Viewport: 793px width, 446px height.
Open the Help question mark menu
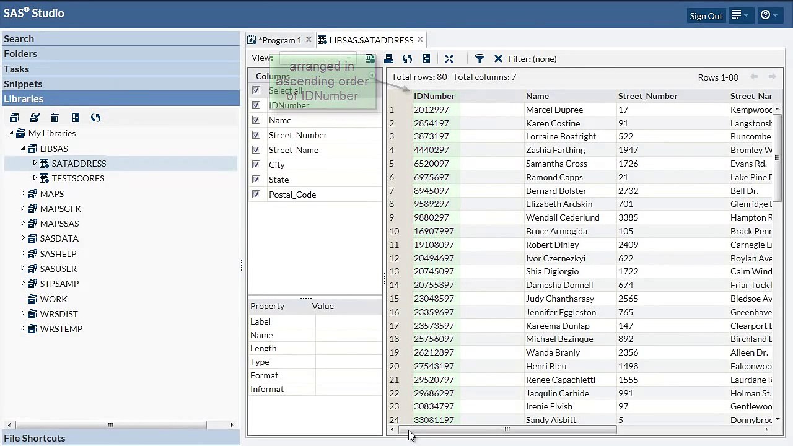point(769,15)
